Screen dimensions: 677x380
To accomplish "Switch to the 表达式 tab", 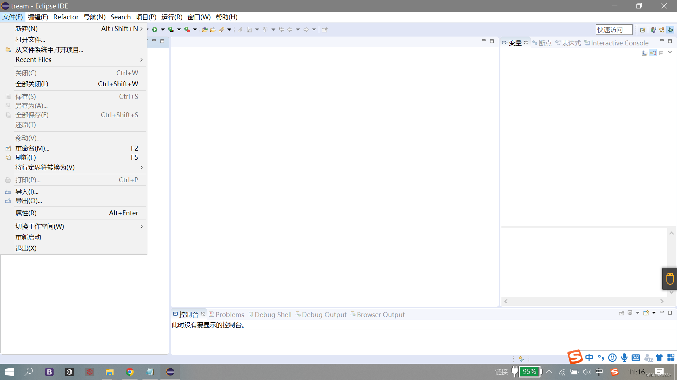I will pyautogui.click(x=568, y=43).
